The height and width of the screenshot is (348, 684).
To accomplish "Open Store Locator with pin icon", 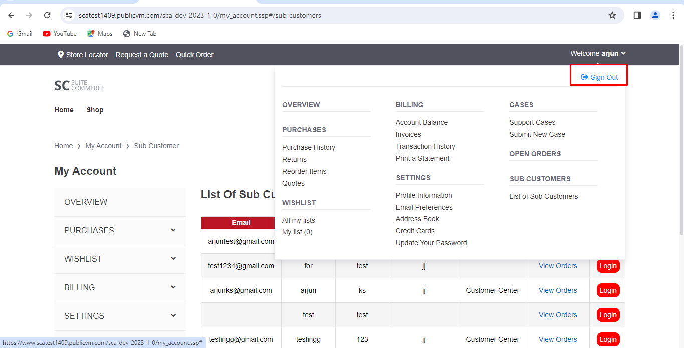I will click(x=83, y=55).
